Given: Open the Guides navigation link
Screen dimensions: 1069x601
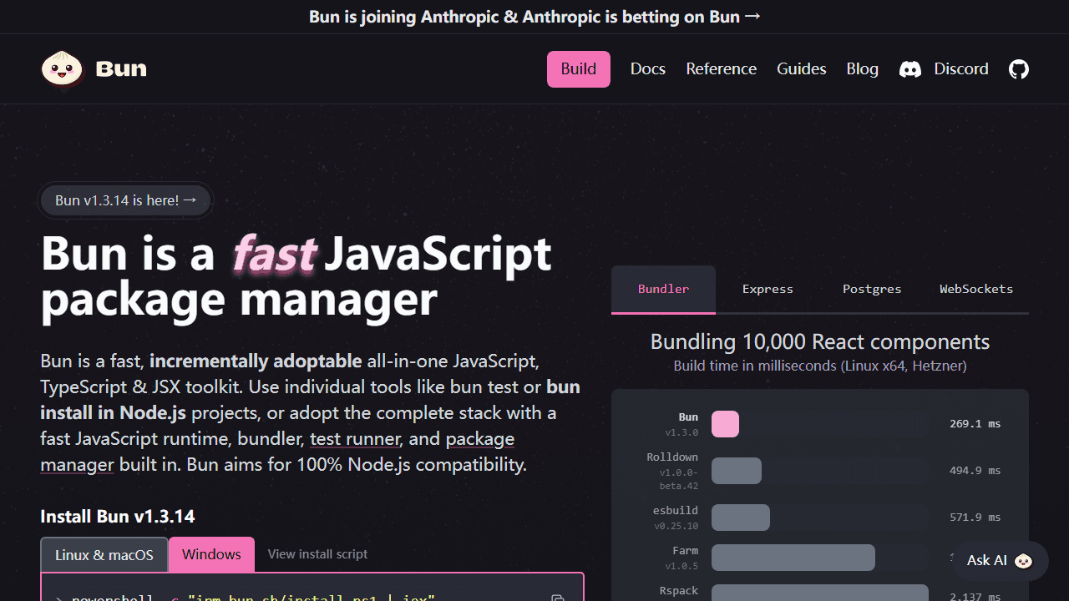Looking at the screenshot, I should click(x=802, y=69).
